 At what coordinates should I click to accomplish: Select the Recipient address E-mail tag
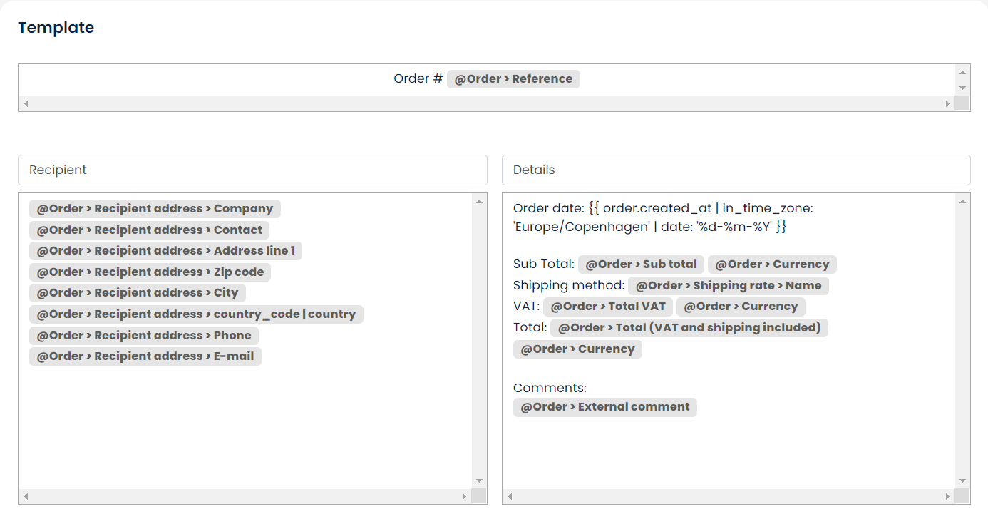145,356
